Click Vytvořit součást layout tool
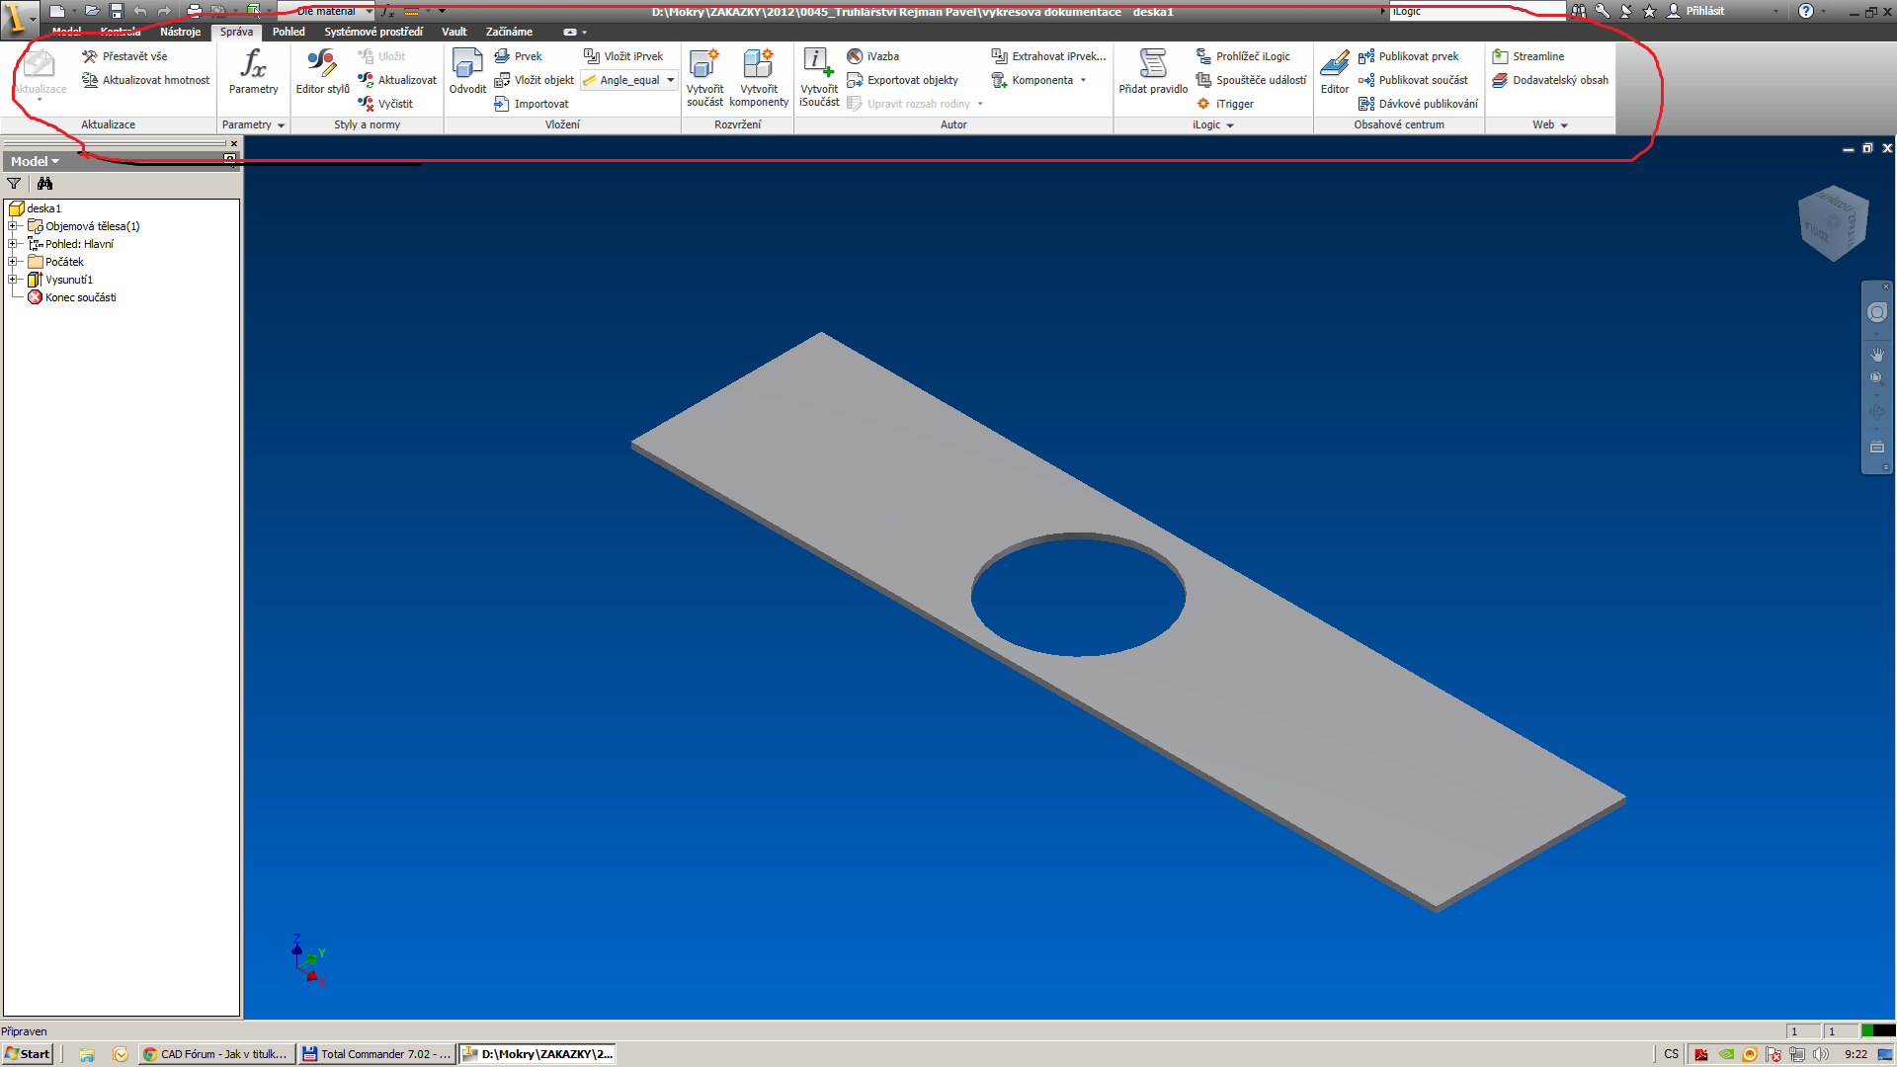The image size is (1897, 1067). pyautogui.click(x=704, y=77)
